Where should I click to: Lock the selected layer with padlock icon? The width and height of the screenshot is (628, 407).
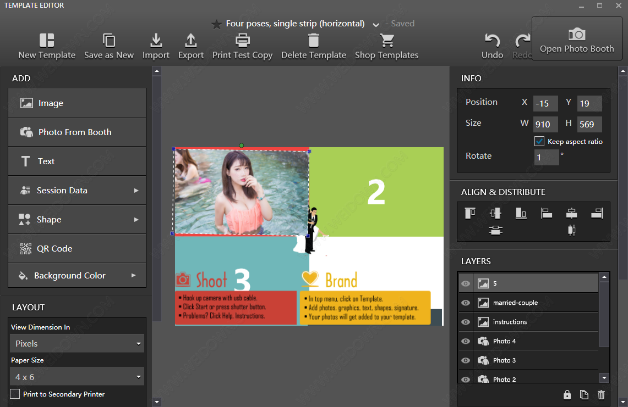tap(567, 395)
